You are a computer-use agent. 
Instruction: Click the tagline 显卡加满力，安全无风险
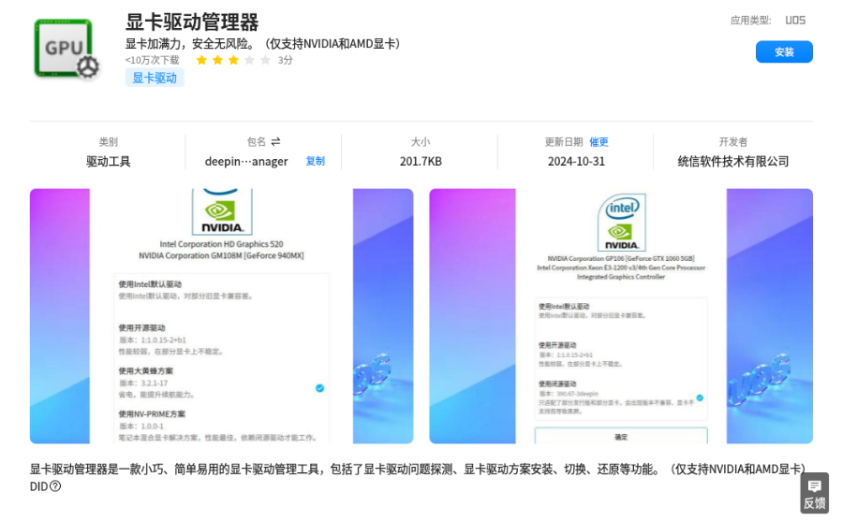262,43
